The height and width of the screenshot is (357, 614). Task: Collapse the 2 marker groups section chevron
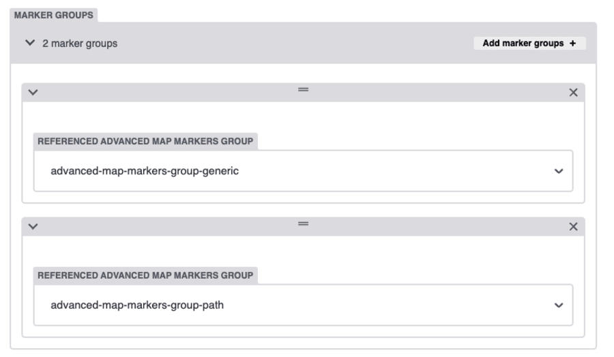(30, 43)
